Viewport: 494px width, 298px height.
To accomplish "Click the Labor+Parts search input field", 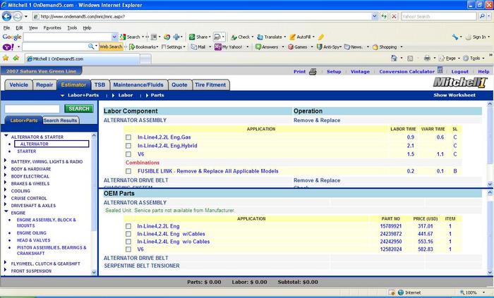I will pos(32,108).
